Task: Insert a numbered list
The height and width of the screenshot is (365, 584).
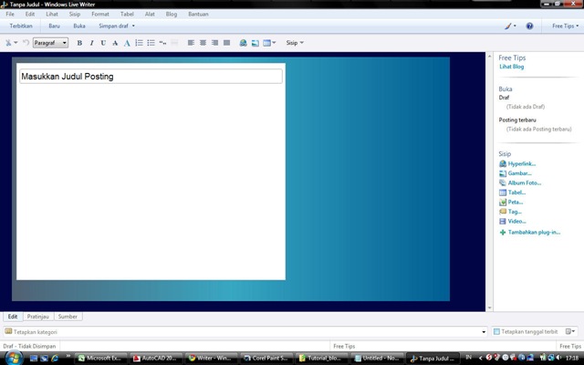Action: [139, 43]
